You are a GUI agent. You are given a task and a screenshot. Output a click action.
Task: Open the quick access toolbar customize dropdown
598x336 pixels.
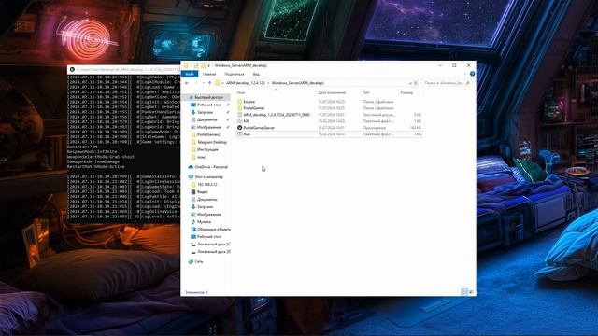208,65
